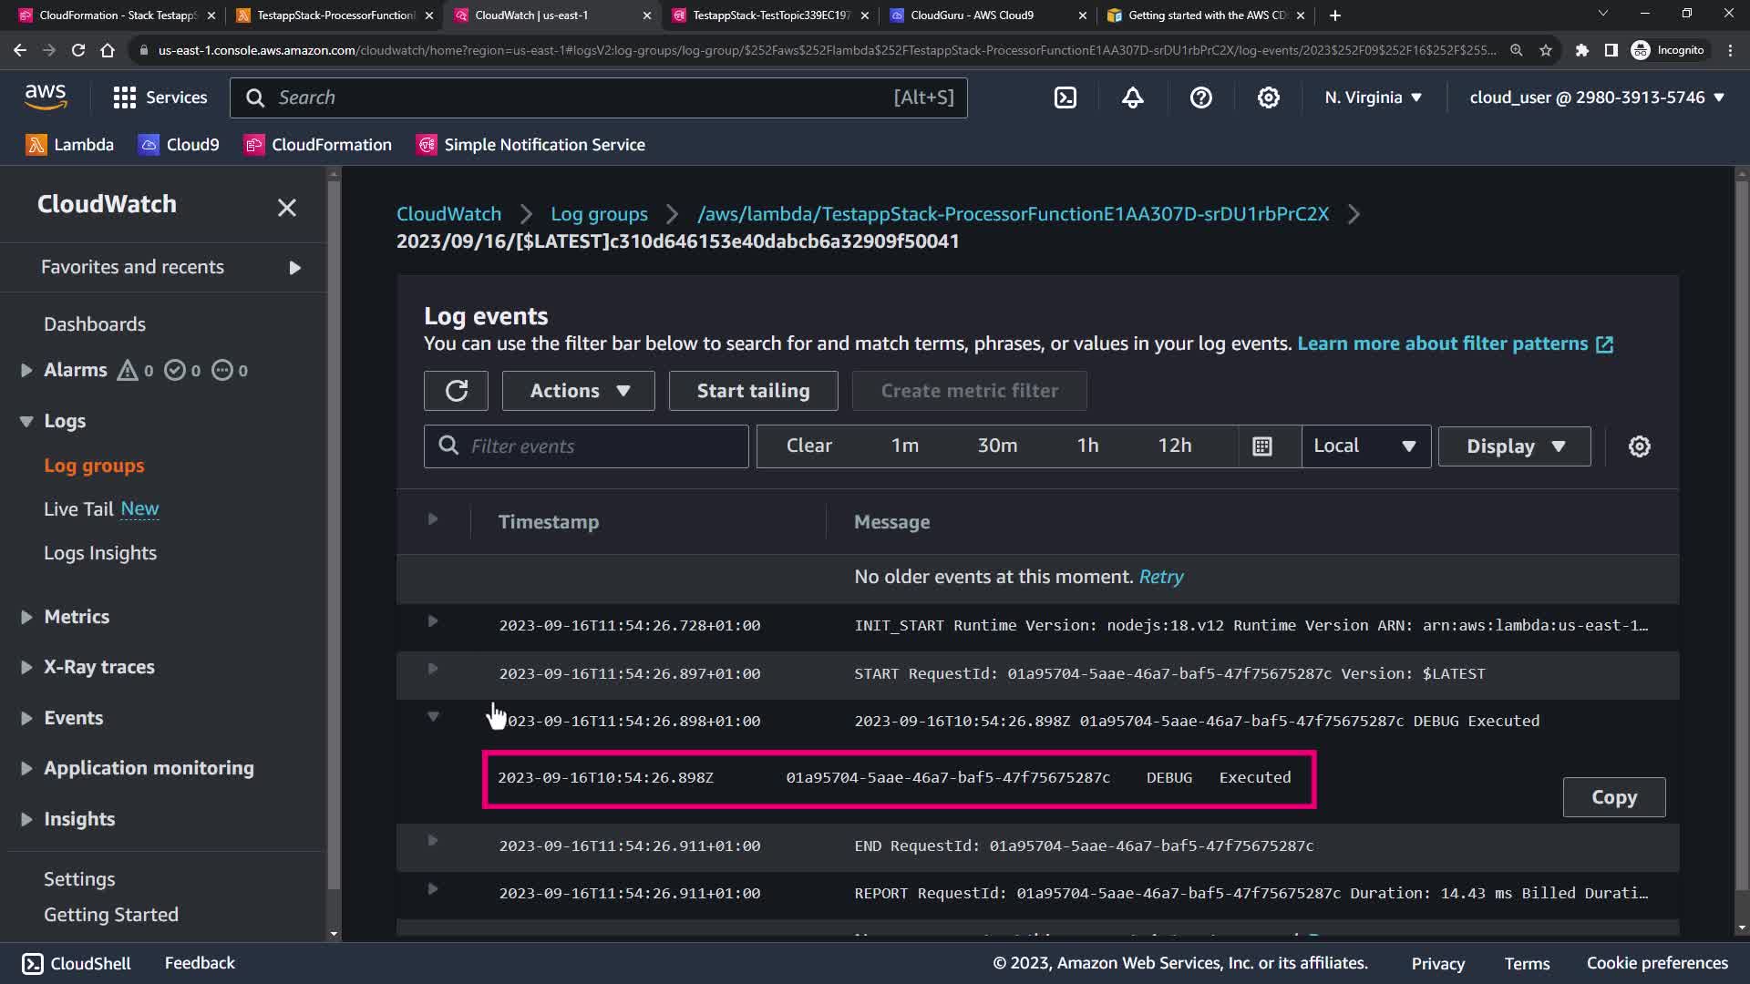Viewport: 1750px width, 984px height.
Task: Switch to the CloudGuru AWS Cloud9 tab
Action: click(972, 15)
